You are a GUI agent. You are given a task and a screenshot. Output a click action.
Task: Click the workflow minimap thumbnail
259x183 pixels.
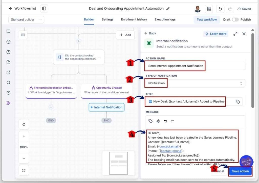118,163
